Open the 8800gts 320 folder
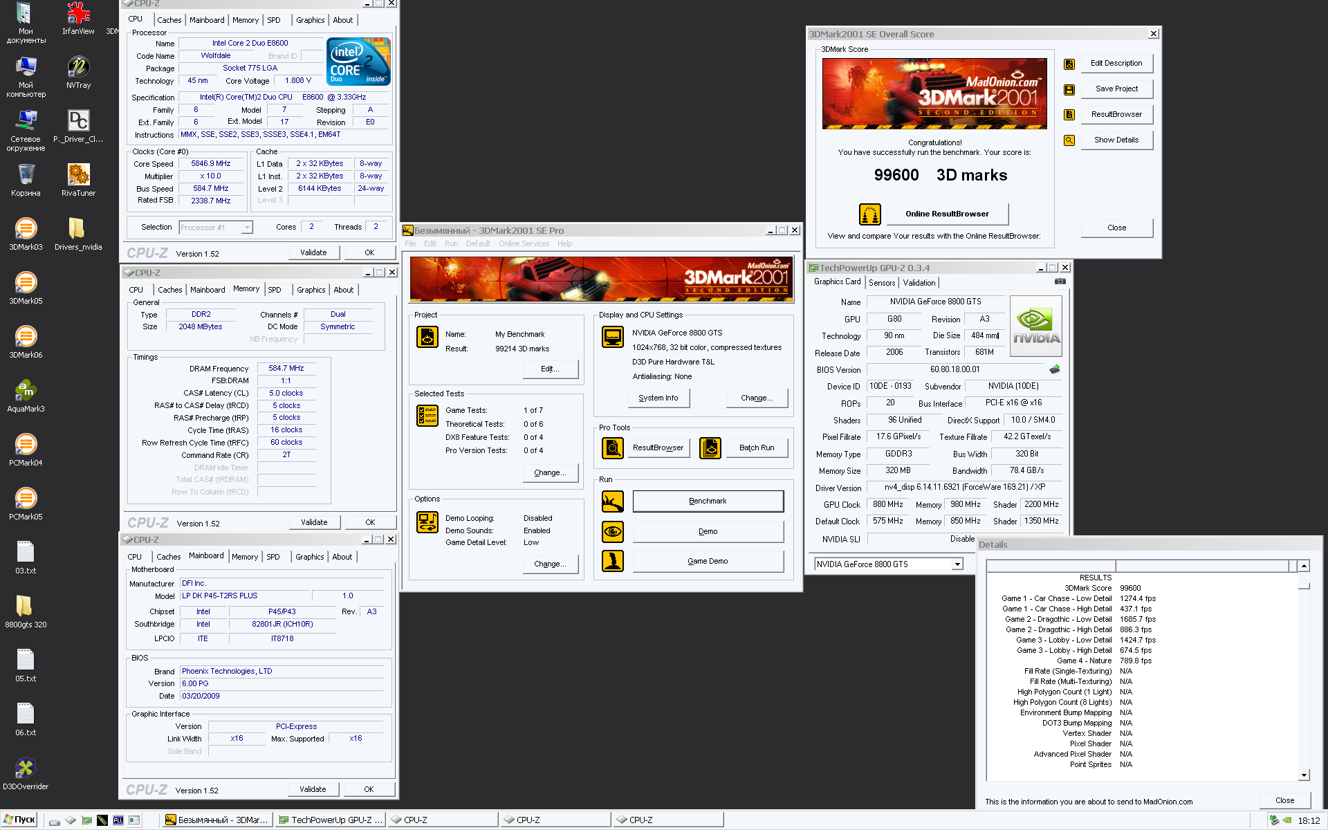Screen dimensions: 1328x830 coord(26,611)
